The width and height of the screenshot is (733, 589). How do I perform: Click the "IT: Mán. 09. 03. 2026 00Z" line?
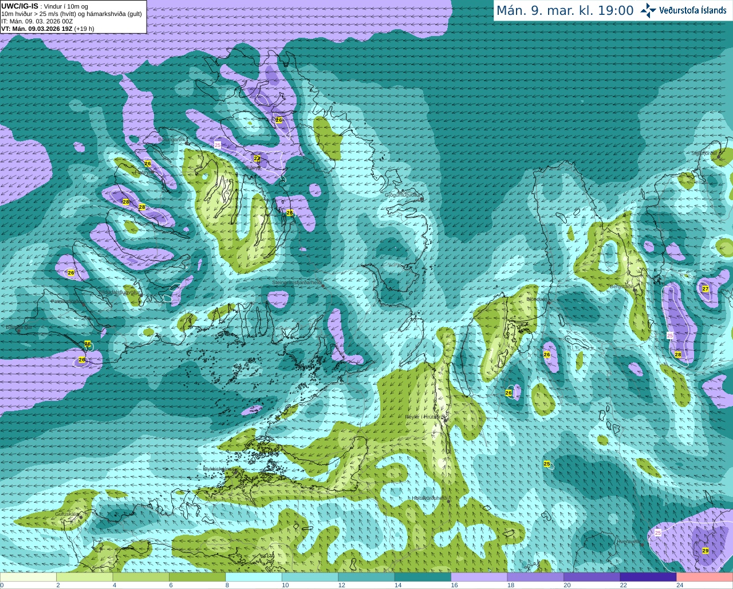pos(37,21)
